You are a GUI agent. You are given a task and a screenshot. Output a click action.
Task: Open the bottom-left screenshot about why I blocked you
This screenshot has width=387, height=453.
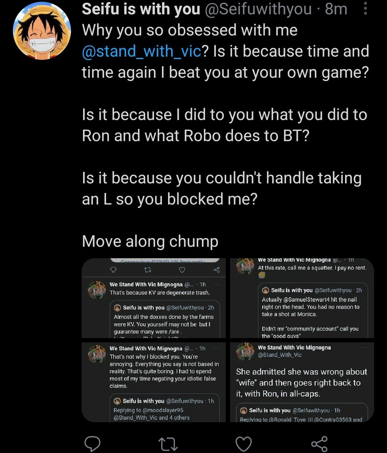click(154, 382)
